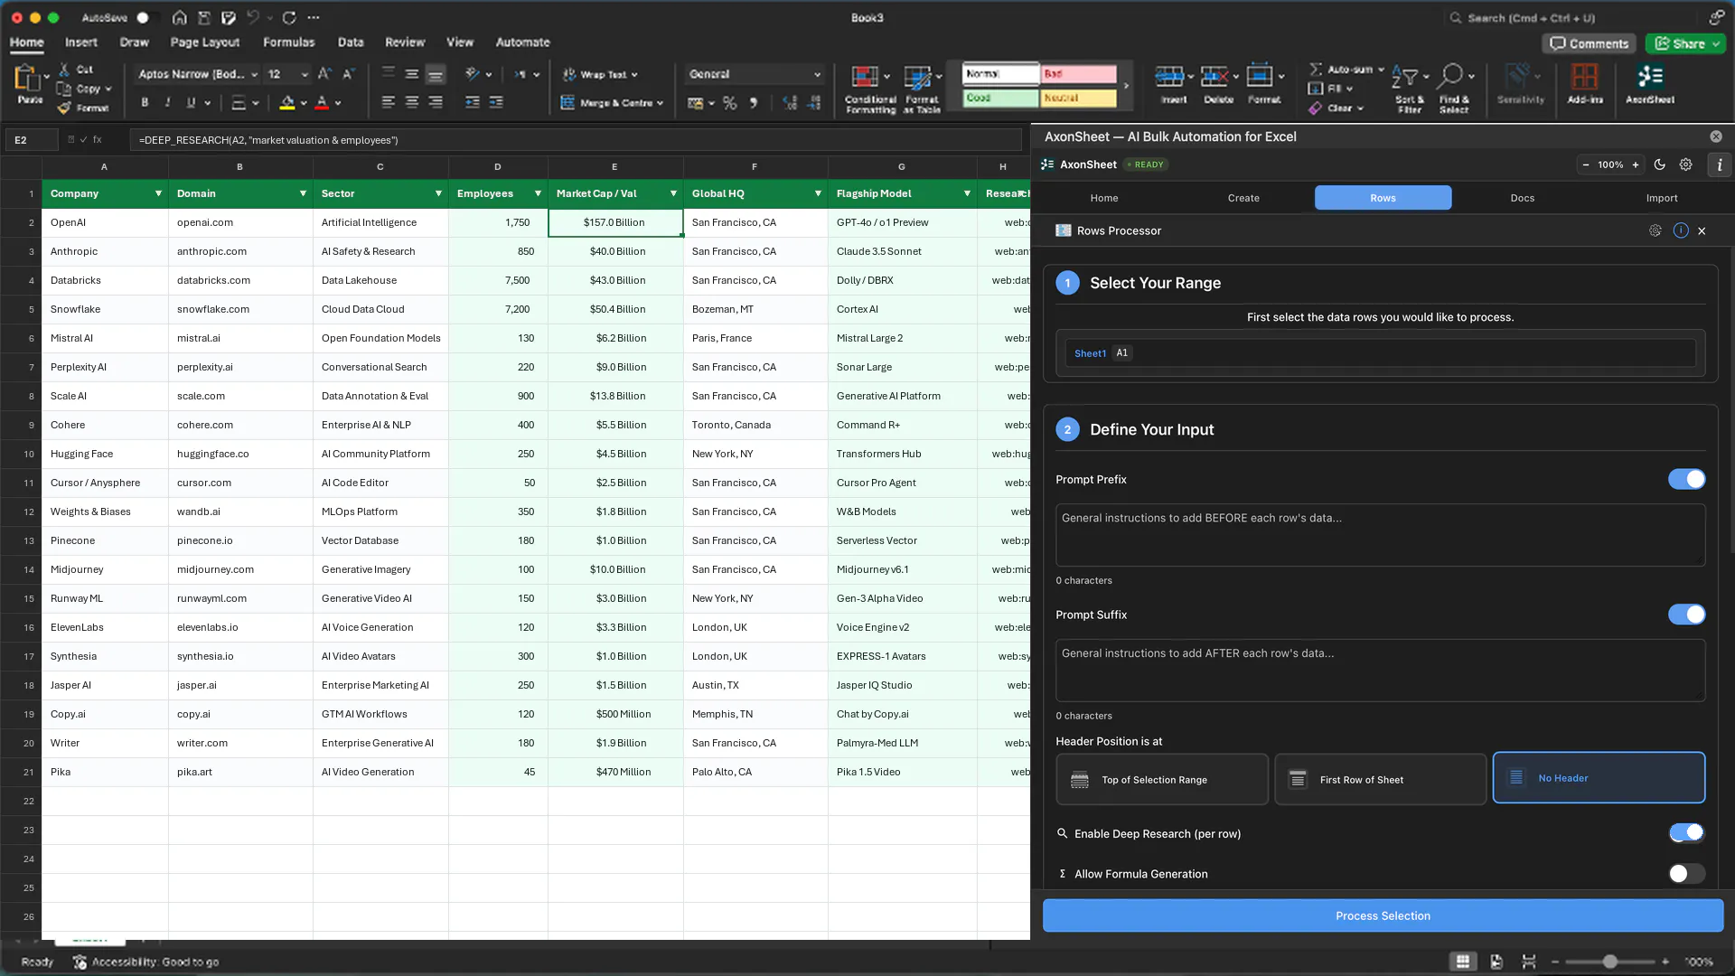Open Sector column filter dropdown
Screen dimensions: 1735x976
[x=438, y=193]
